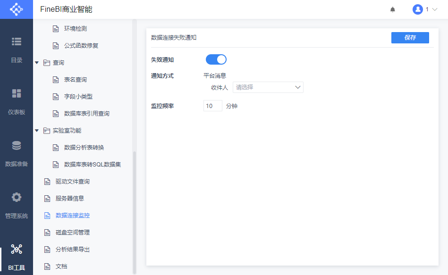Open the 数据准备 database icon
This screenshot has height=275, width=448.
(17, 145)
